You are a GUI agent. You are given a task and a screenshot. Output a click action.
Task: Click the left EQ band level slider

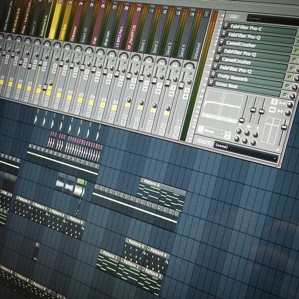point(242,120)
